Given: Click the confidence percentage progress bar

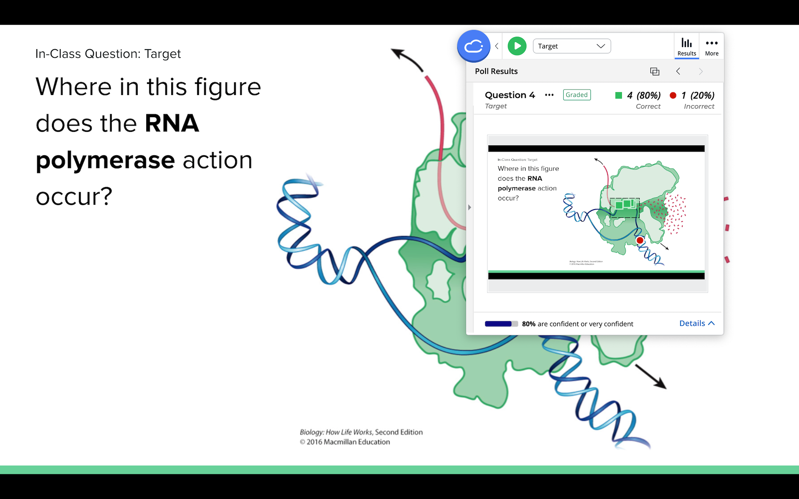Looking at the screenshot, I should (498, 323).
